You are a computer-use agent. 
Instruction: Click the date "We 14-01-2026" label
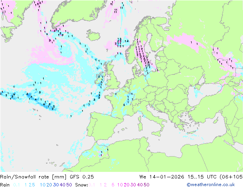click(x=162, y=177)
